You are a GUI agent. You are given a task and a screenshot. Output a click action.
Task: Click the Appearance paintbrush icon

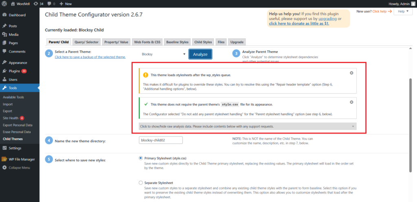[x=4, y=63]
